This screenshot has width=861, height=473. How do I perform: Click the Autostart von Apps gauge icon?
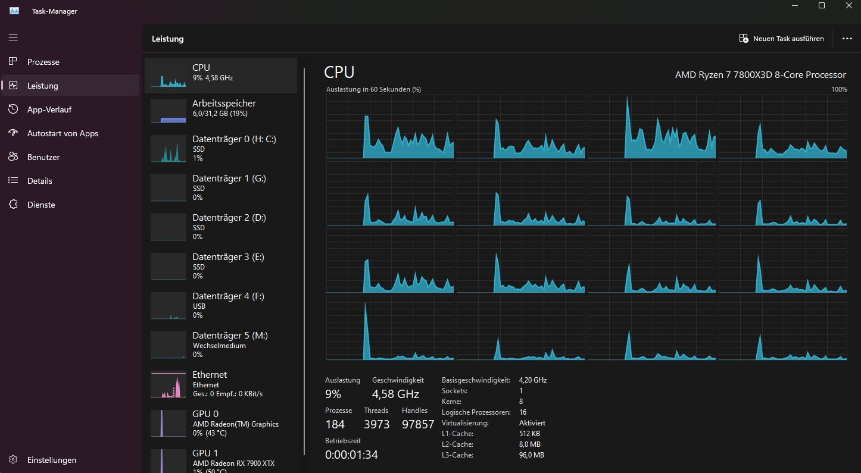point(13,133)
